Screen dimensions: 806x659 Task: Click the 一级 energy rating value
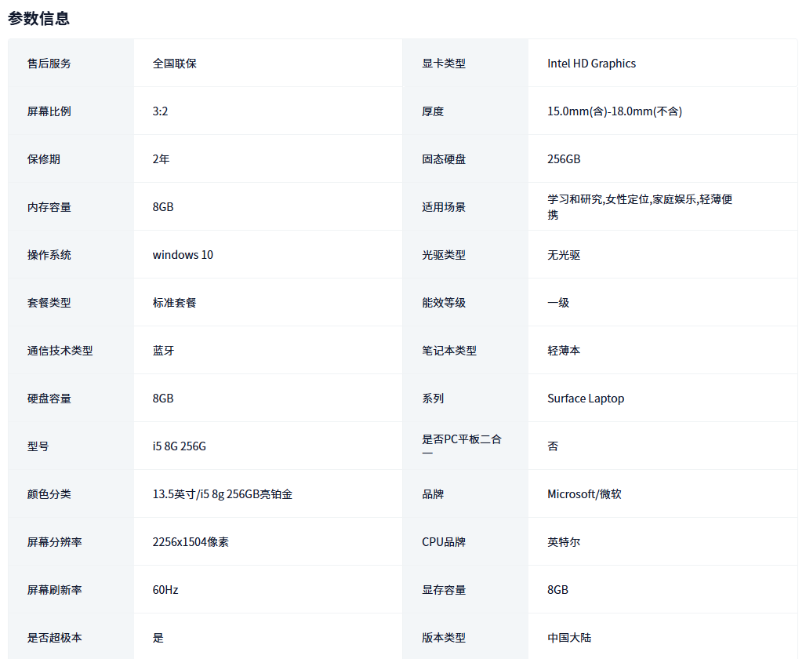pos(558,303)
